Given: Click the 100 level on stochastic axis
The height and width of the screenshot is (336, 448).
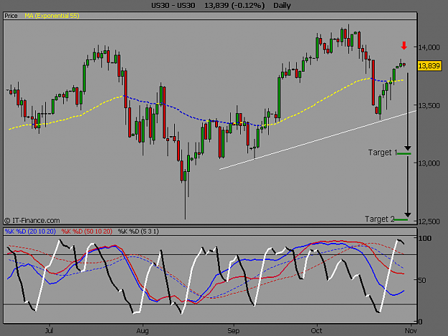Looking at the screenshot, I should pos(424,238).
